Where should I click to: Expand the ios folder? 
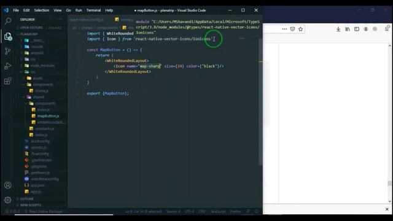33,59
